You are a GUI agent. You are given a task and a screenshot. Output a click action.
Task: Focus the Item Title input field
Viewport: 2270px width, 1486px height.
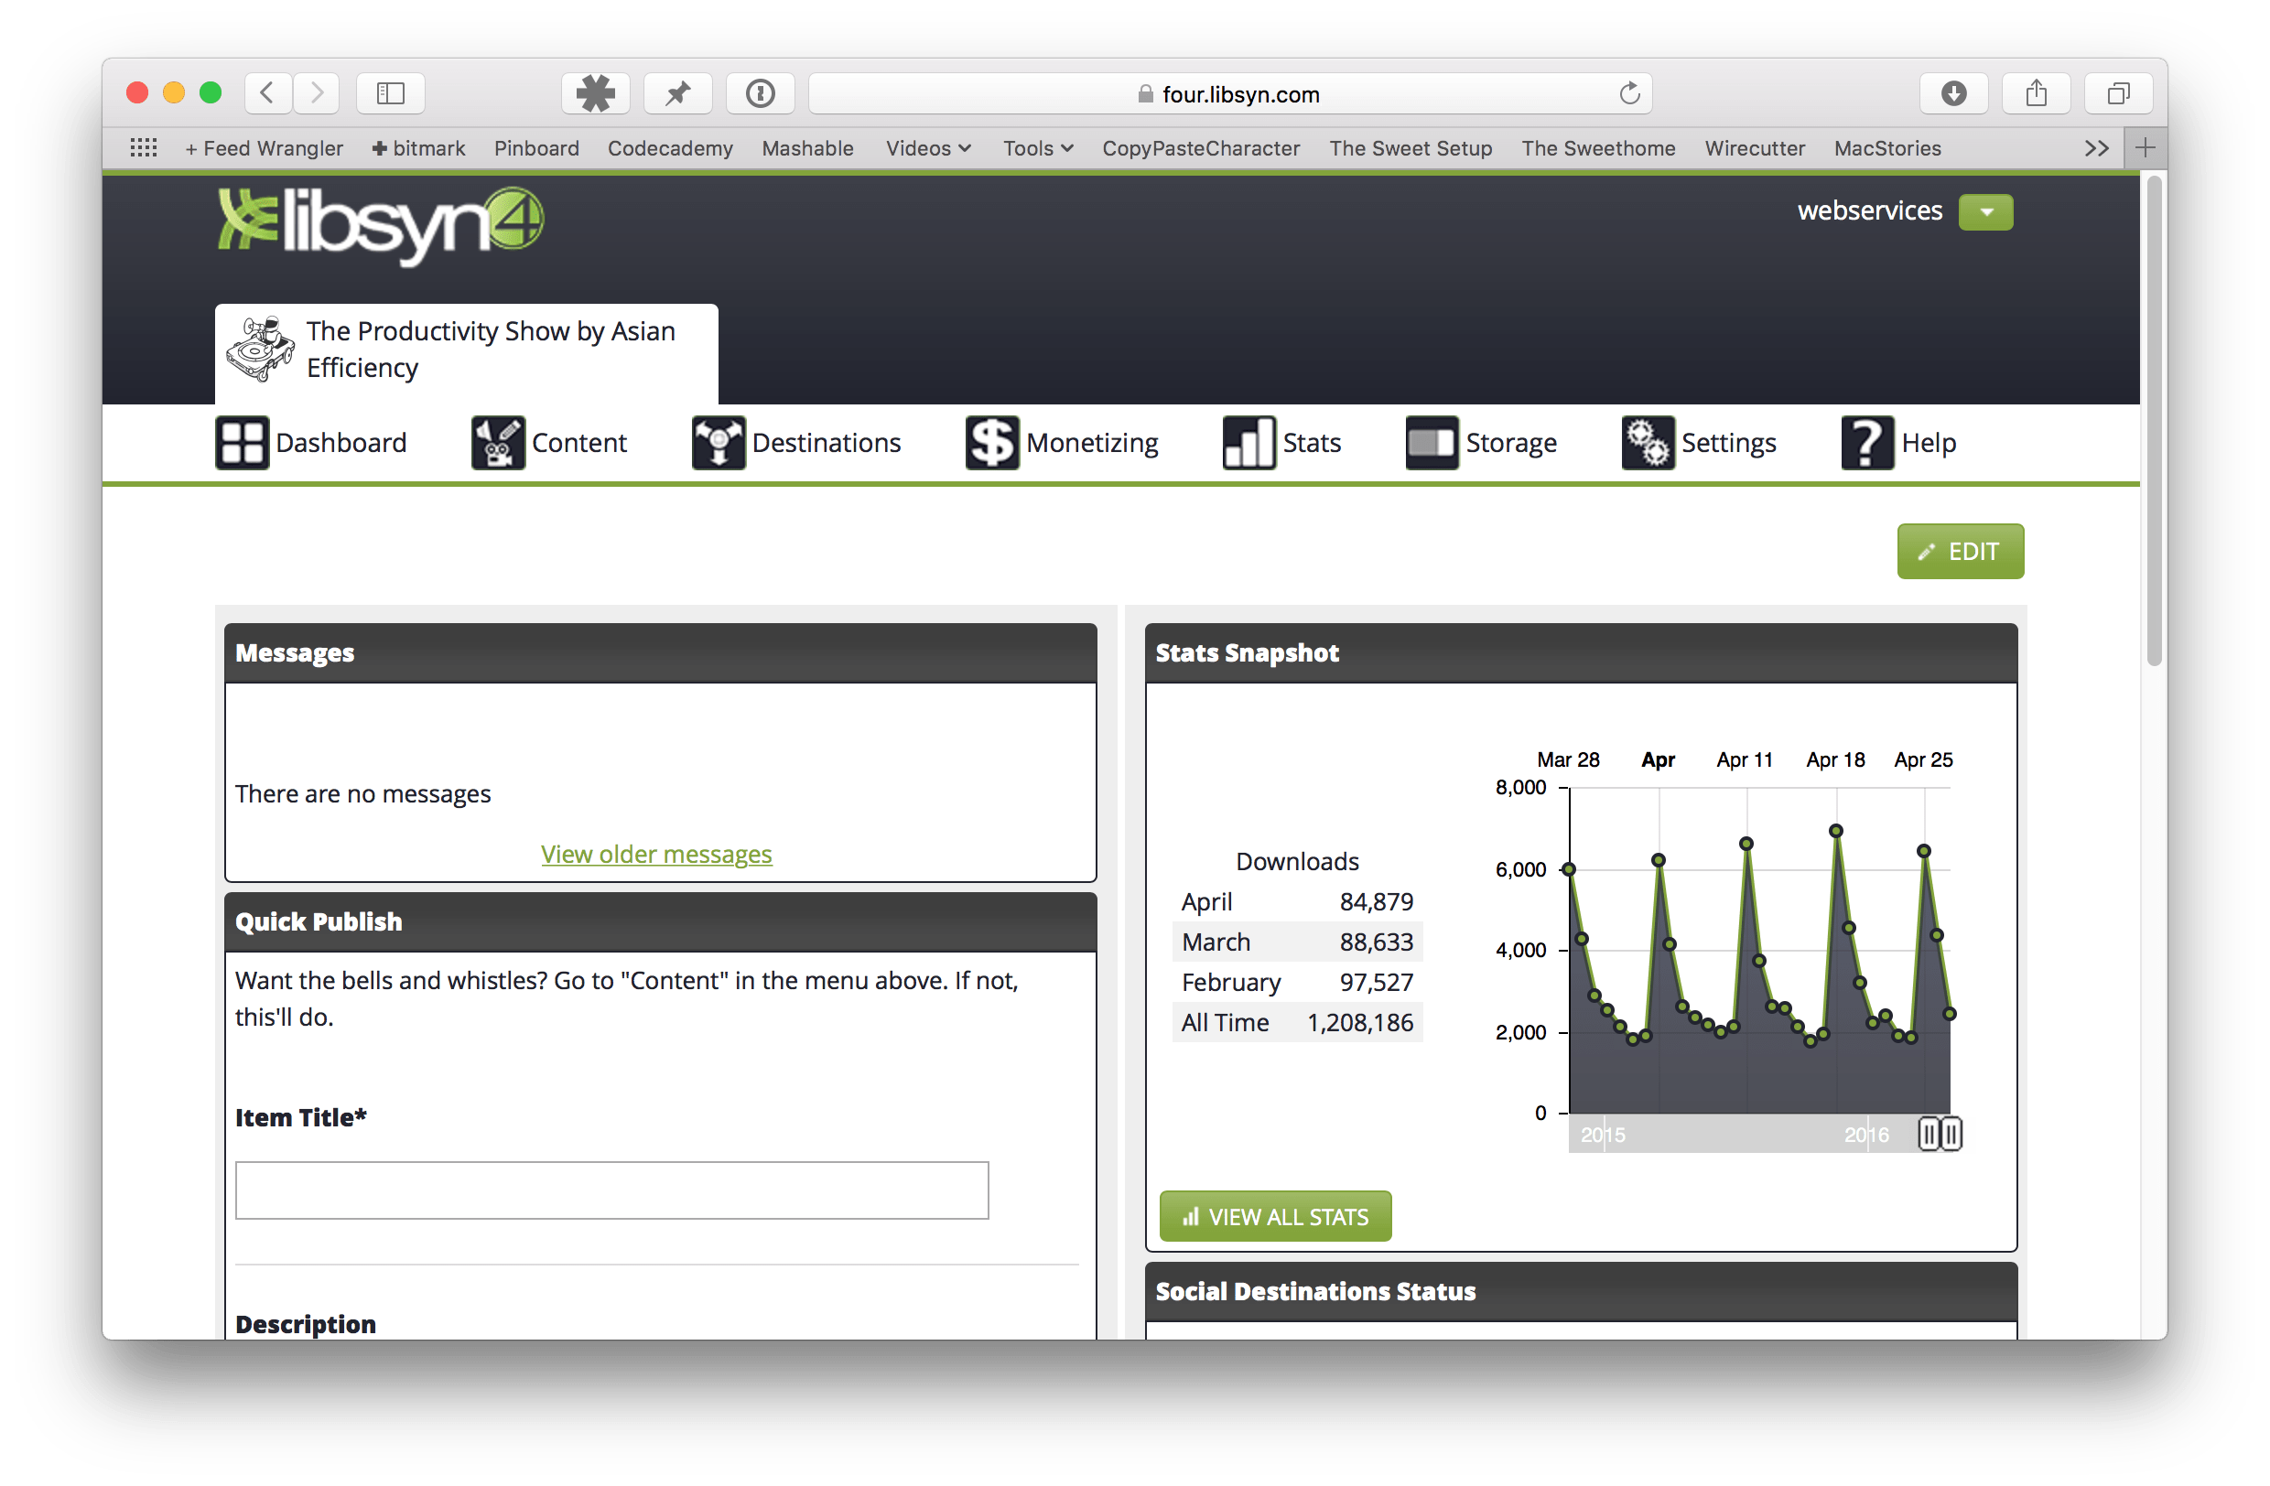[x=612, y=1190]
